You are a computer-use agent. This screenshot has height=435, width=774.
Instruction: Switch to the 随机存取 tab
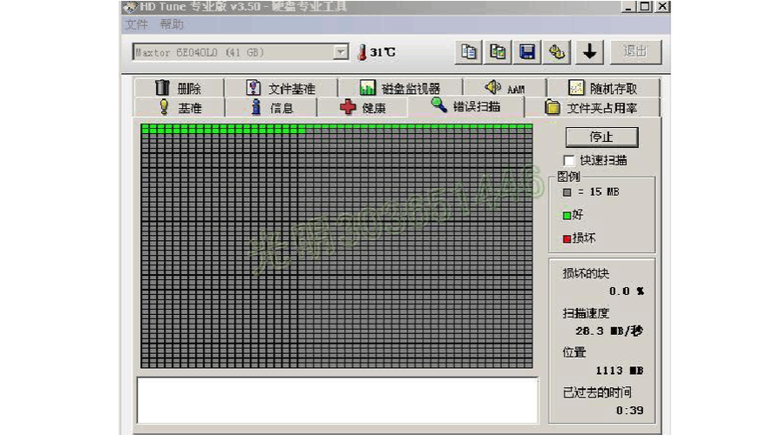(603, 88)
